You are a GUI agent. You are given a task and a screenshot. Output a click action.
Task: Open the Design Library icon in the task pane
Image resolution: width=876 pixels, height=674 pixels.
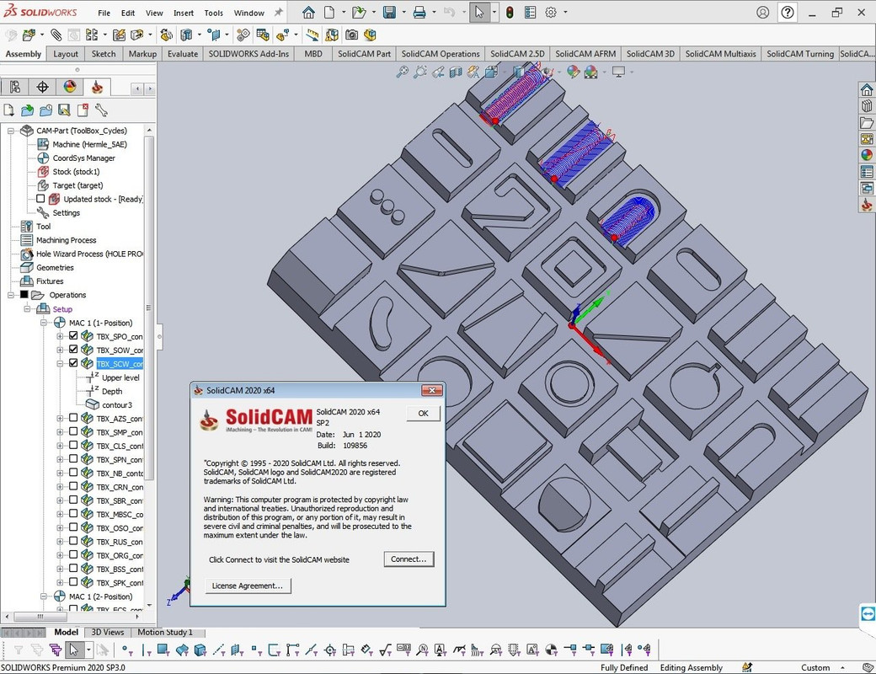(x=867, y=105)
